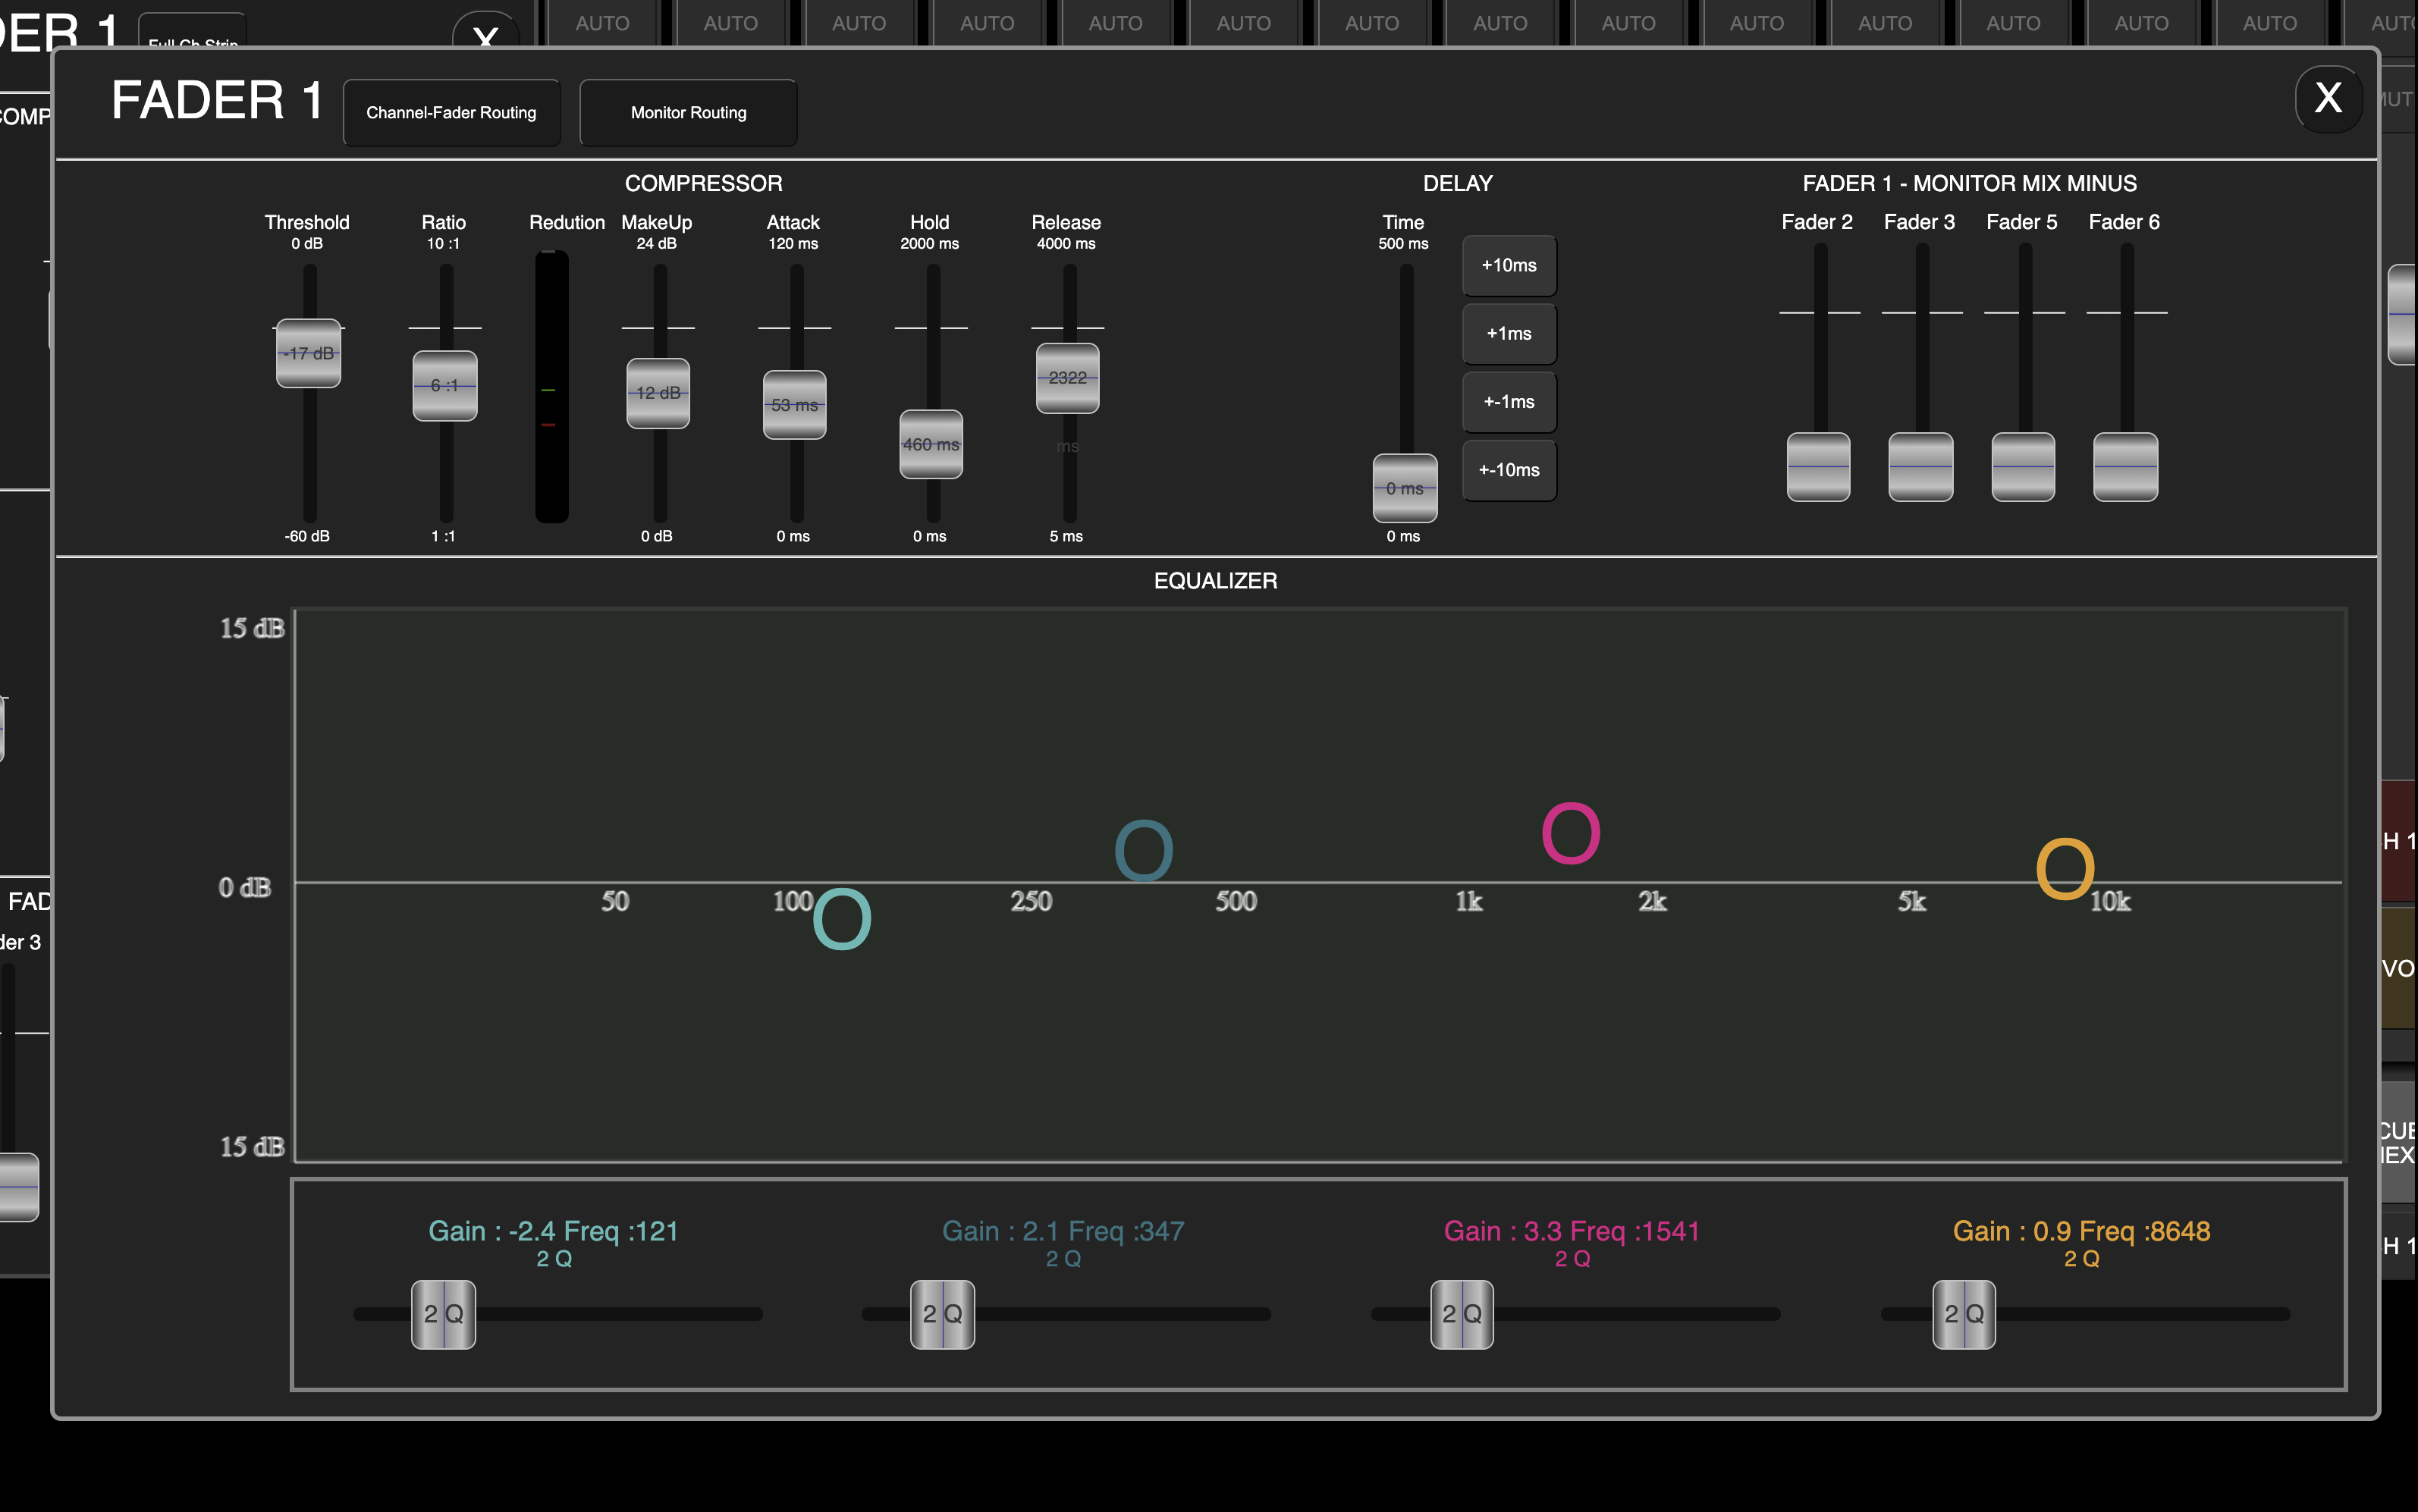Select the pink EQ band node at 1541 Hz
Screen dimensions: 2418x1512
click(1571, 833)
